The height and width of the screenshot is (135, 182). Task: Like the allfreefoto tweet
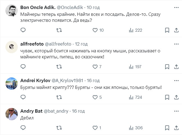pos(95,67)
